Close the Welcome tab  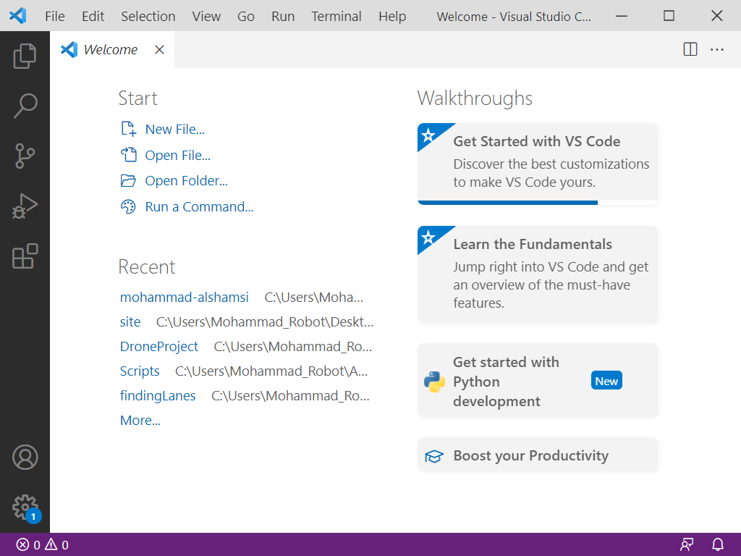pos(159,50)
